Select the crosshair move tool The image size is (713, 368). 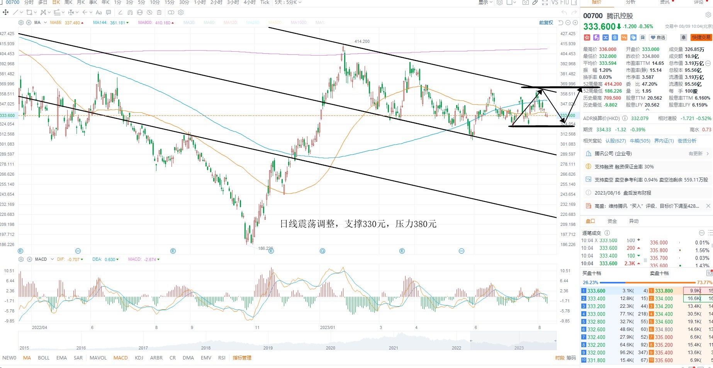(x=5, y=12)
